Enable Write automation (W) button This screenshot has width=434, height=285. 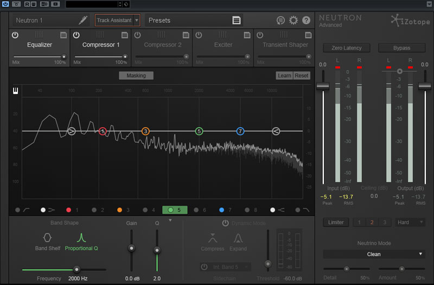pyautogui.click(x=33, y=4)
